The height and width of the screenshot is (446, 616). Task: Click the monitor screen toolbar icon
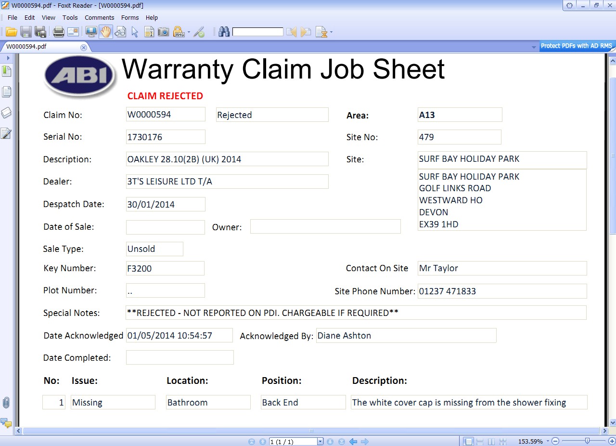(x=91, y=32)
